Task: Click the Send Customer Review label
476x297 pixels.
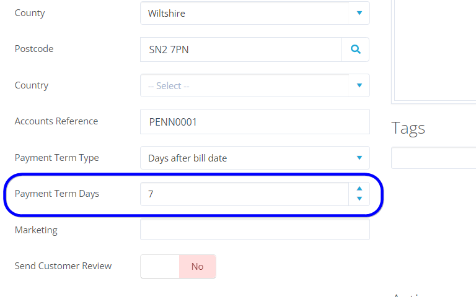Action: pos(63,266)
